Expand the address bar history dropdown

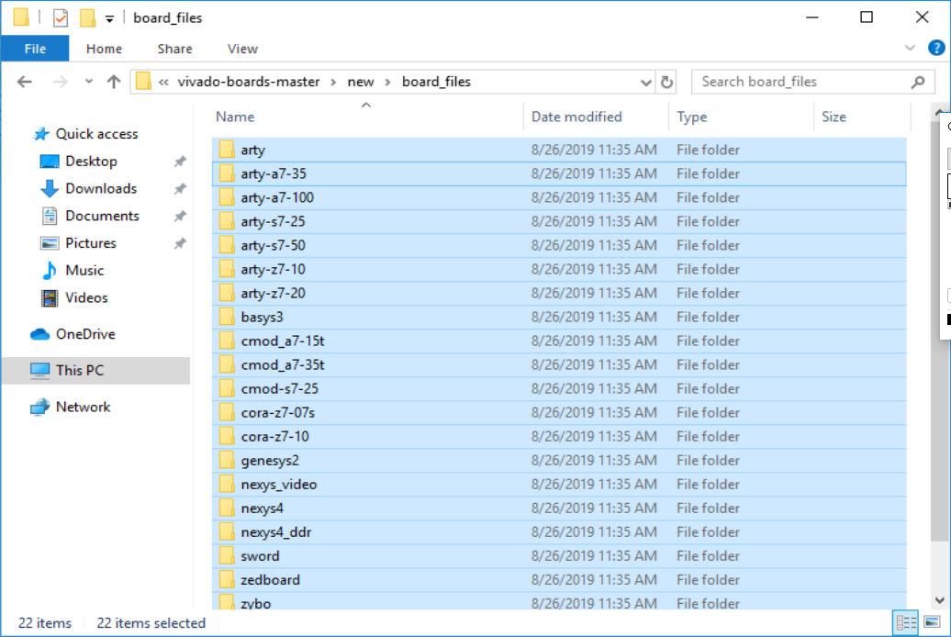click(x=646, y=82)
